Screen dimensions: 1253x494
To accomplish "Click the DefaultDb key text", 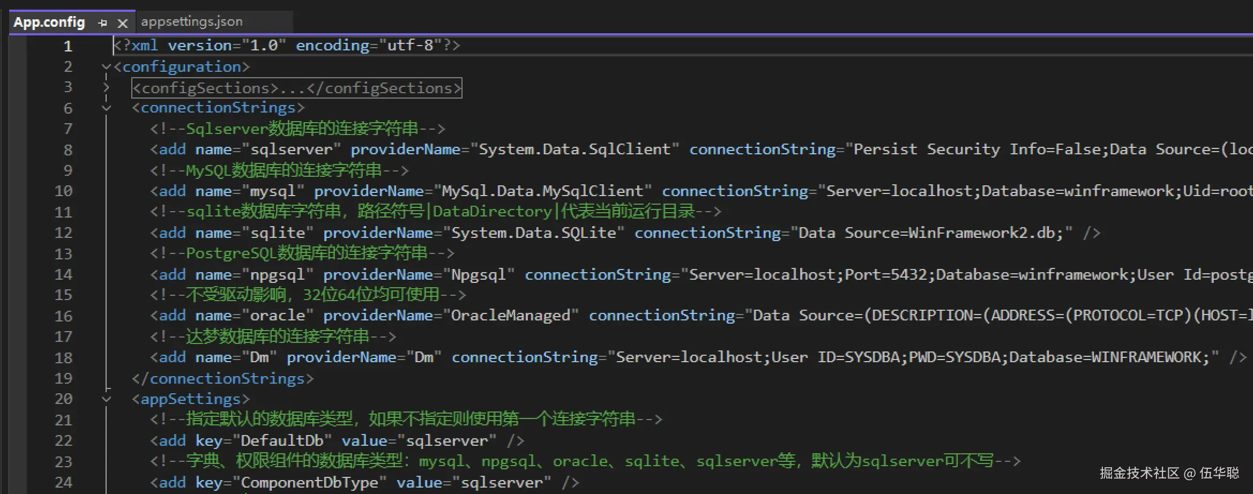I will 282,441.
